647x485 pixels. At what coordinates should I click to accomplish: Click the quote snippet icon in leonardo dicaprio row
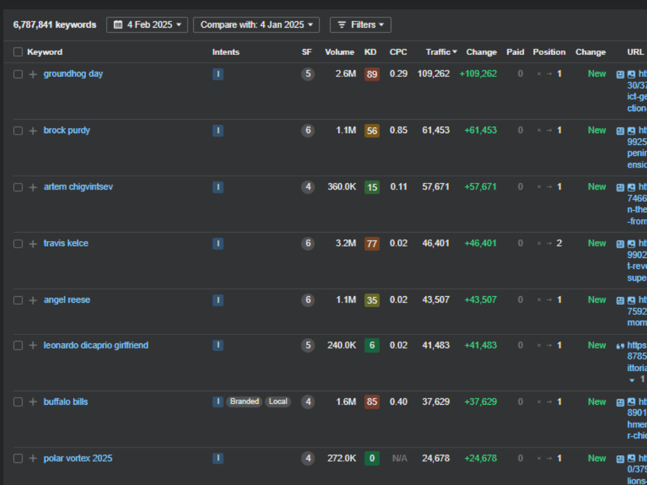pos(620,346)
